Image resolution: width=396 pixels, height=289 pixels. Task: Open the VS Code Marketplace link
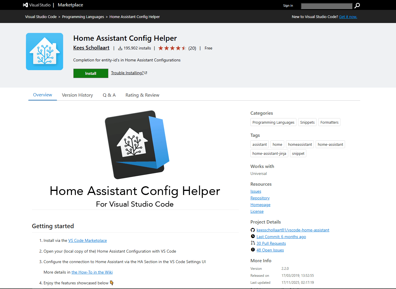[x=88, y=240]
